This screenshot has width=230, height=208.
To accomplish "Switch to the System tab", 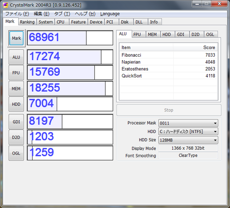I will 46,22.
